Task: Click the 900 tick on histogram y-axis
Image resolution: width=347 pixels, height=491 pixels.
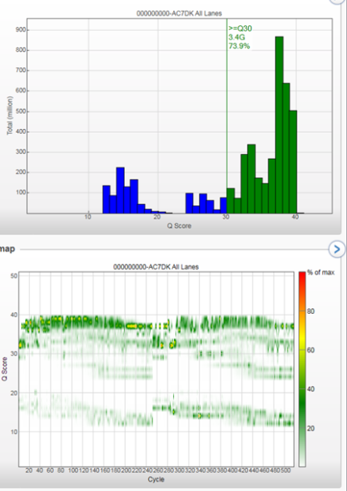Action: pyautogui.click(x=20, y=30)
